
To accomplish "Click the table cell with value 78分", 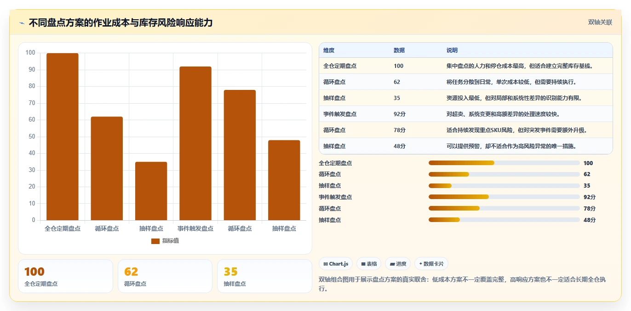I will pyautogui.click(x=400, y=130).
